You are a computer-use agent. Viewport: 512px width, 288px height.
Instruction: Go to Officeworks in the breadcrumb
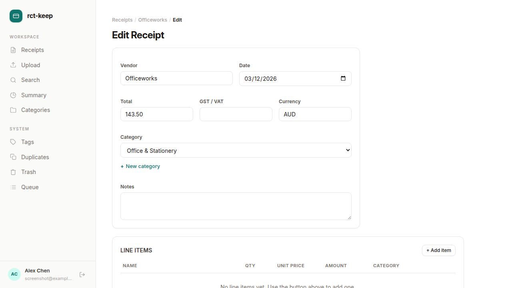pyautogui.click(x=152, y=20)
